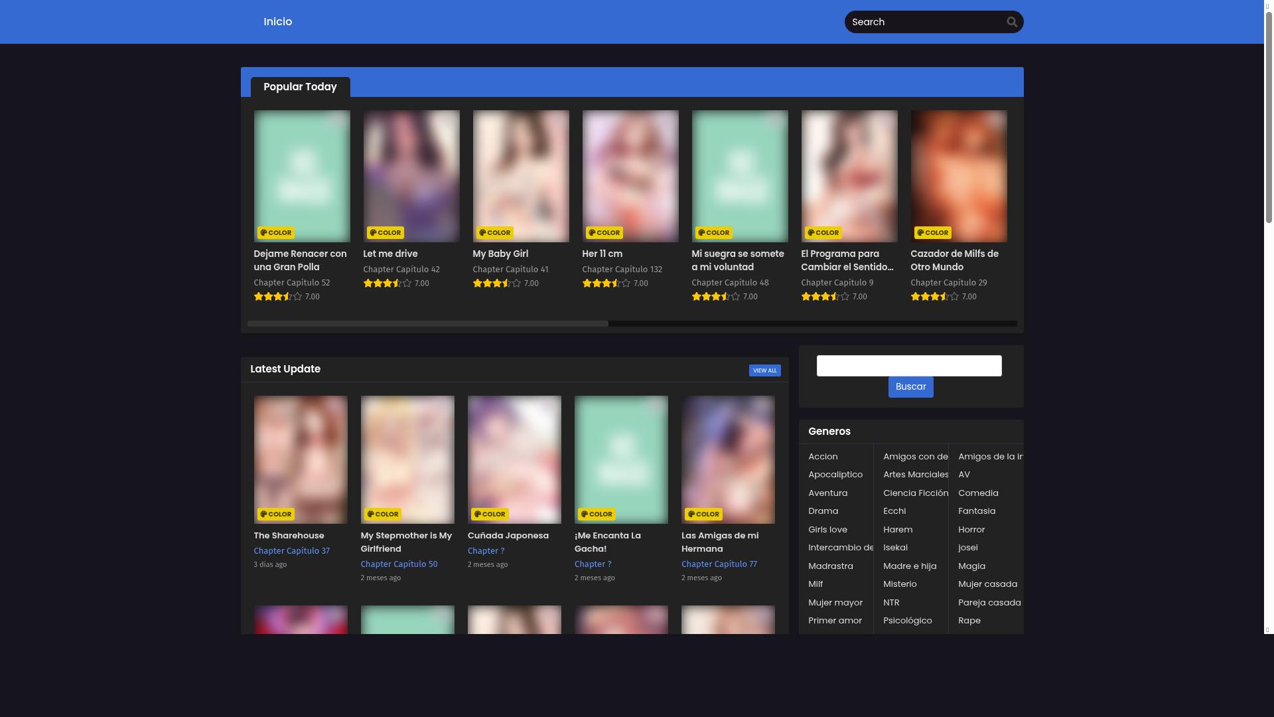This screenshot has width=1274, height=717.
Task: Select the Isekai genre
Action: click(895, 547)
